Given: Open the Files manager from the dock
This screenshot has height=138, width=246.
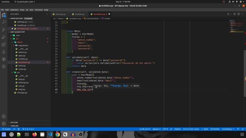Looking at the screenshot, I should (x=42, y=135).
